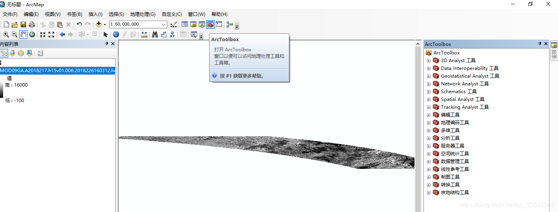
Task: Toggle the ArcToolbox window button
Action: coord(210,24)
